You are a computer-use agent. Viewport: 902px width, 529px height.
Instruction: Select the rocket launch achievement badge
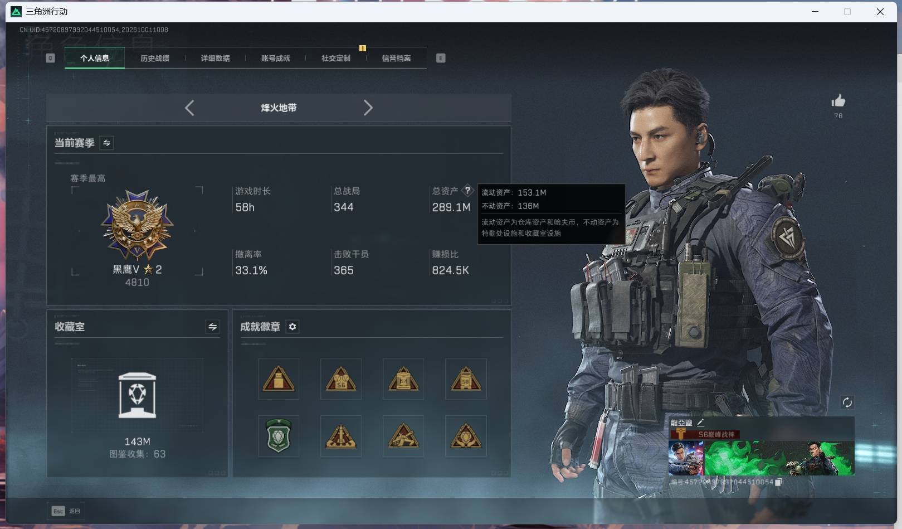tap(341, 436)
